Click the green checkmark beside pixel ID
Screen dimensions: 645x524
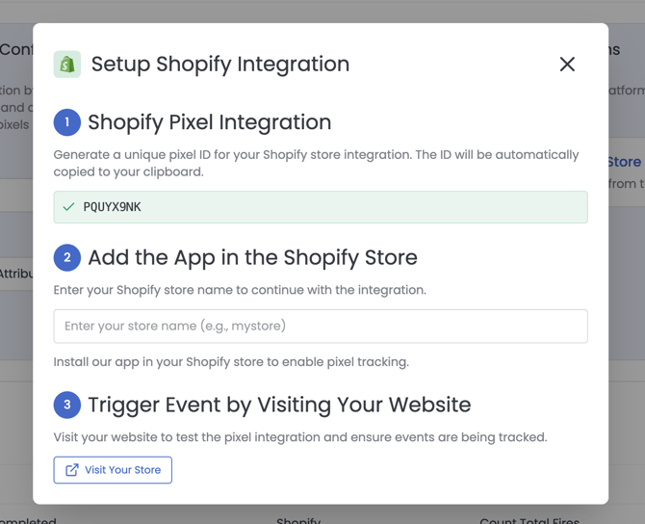pyautogui.click(x=68, y=207)
